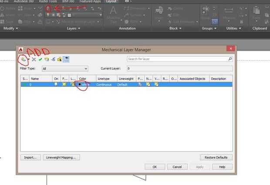
Task: Open the dropdown arrow beside New Layer icon
Action: [29, 59]
